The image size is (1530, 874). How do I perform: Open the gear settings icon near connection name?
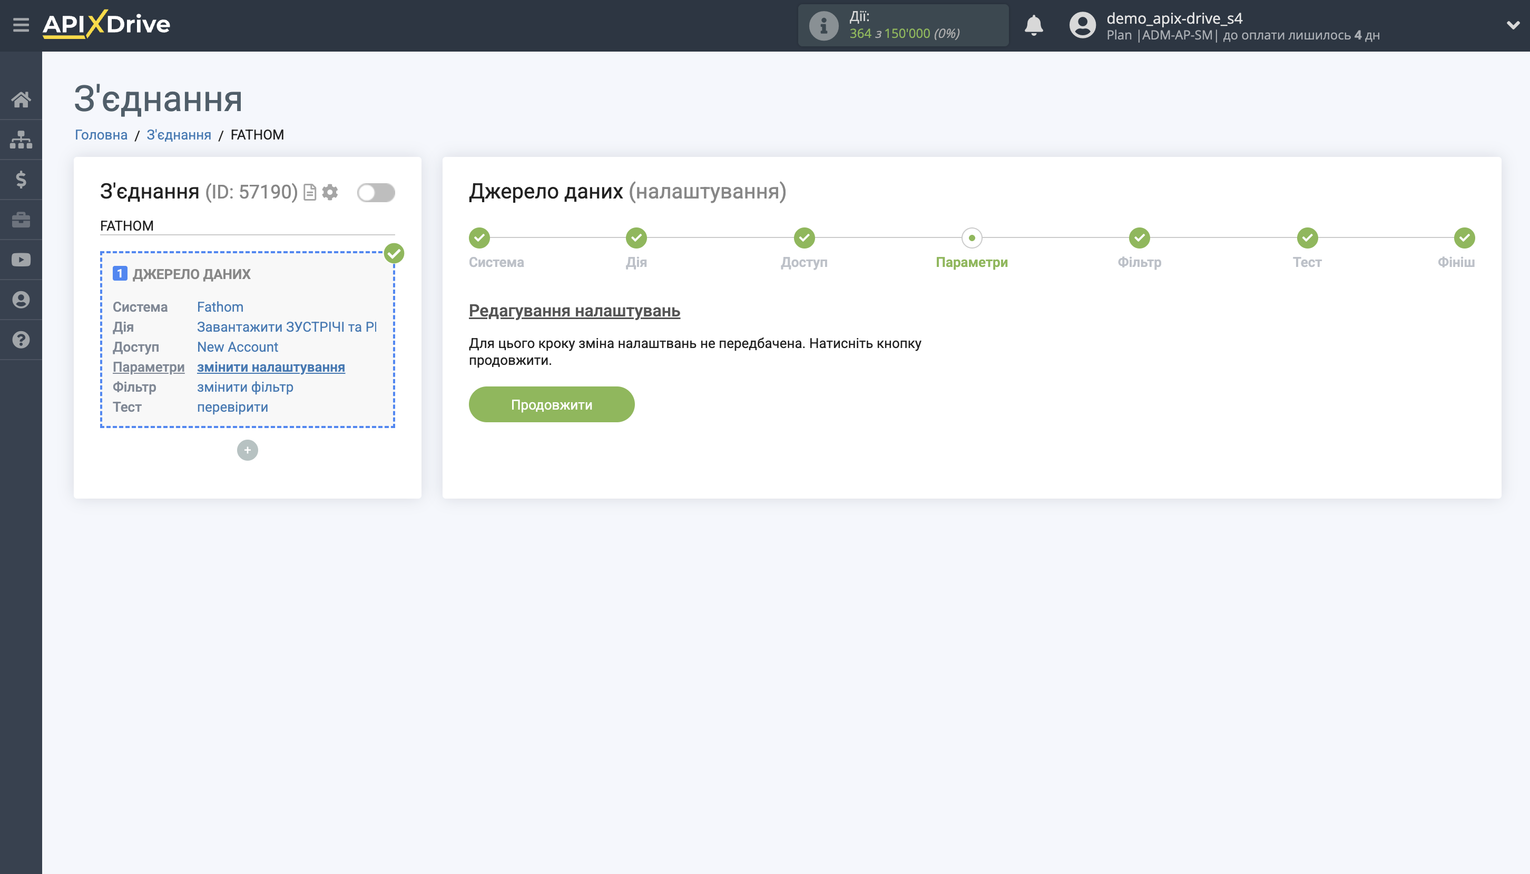point(330,193)
